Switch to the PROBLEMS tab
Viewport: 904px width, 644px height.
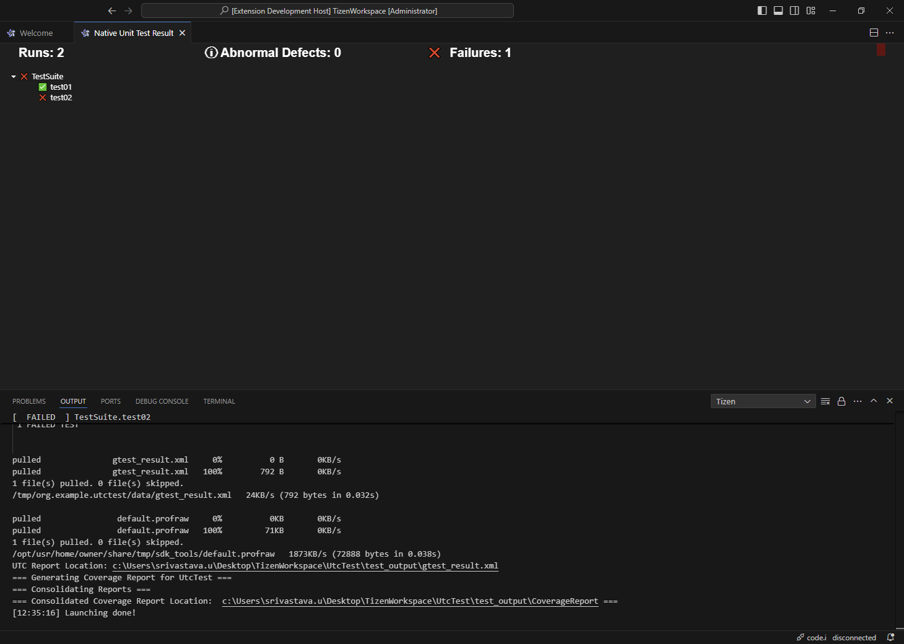(28, 401)
